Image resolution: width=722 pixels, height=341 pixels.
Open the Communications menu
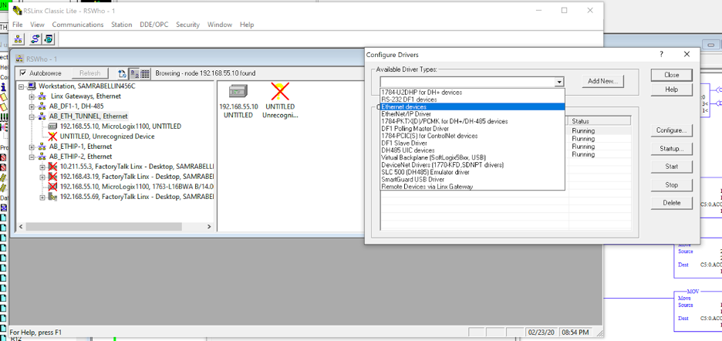tap(78, 25)
